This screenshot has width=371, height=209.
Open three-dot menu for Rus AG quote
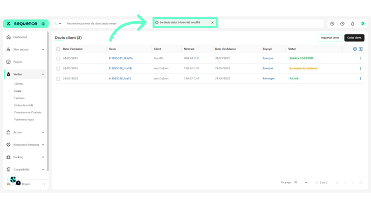point(360,58)
